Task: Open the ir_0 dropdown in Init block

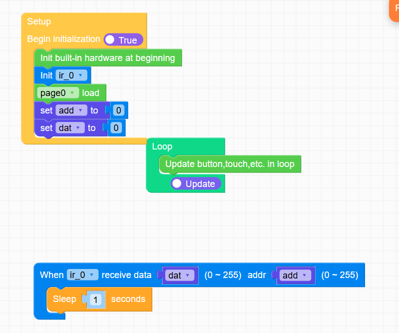Action: (x=72, y=75)
